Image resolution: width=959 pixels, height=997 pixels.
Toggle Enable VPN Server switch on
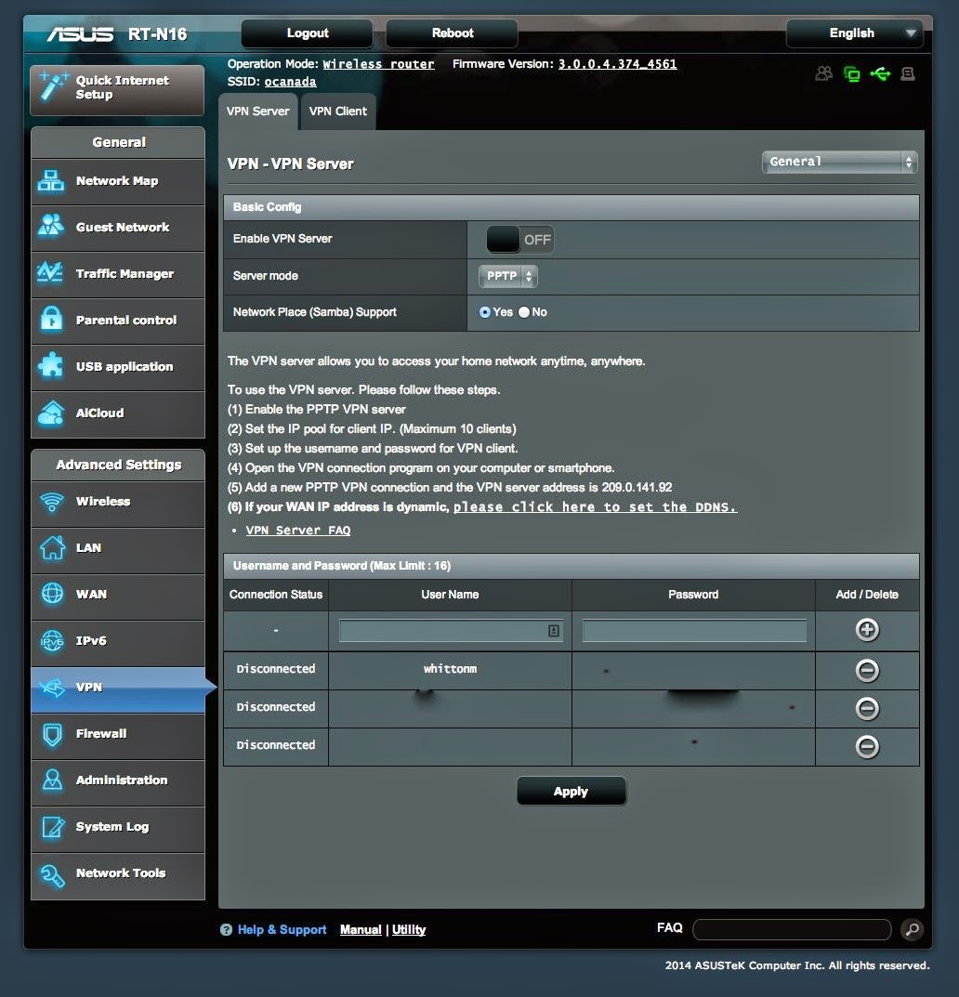tap(519, 240)
